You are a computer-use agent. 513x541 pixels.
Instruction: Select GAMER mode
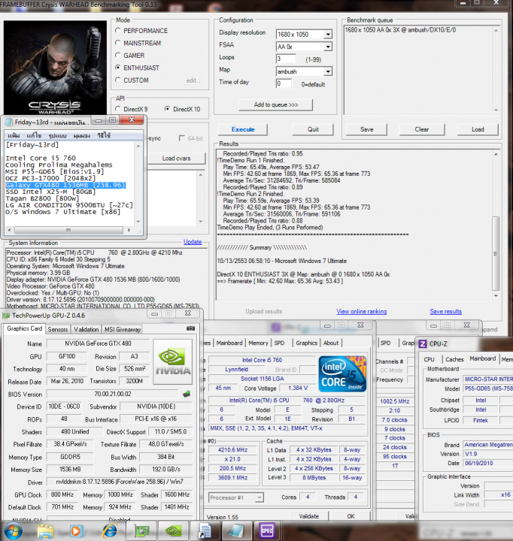118,55
